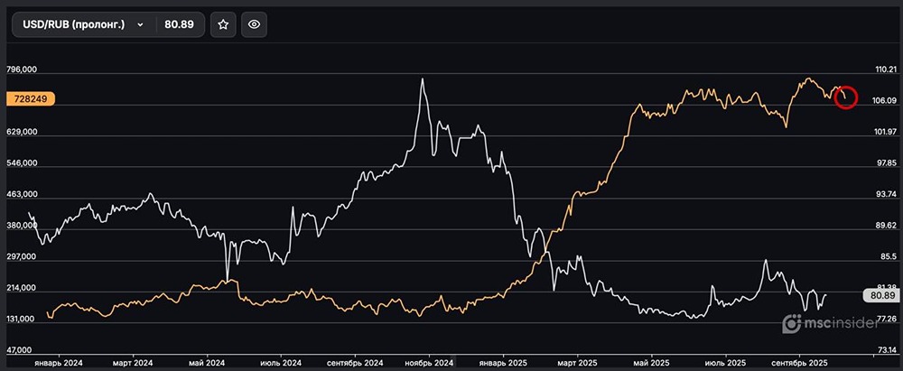Click the январь 2024 date label
Viewport: 903px width, 371px height.
(x=58, y=364)
